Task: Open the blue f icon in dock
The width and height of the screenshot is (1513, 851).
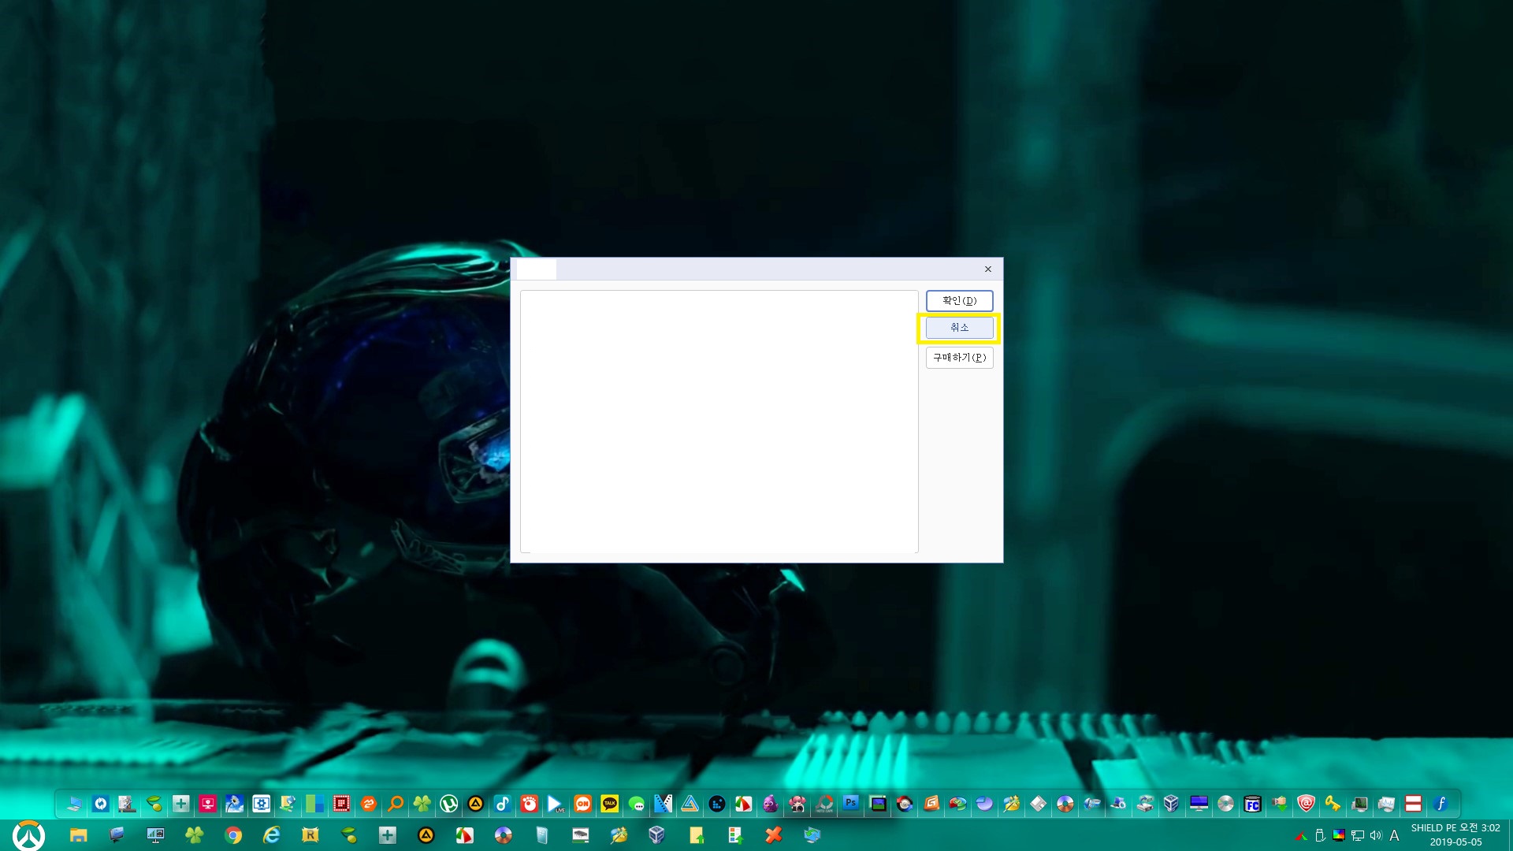Action: pos(1441,804)
